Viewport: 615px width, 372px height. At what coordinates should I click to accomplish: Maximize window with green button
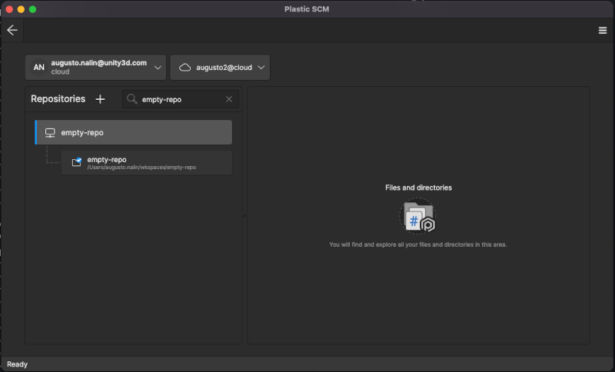(x=33, y=9)
